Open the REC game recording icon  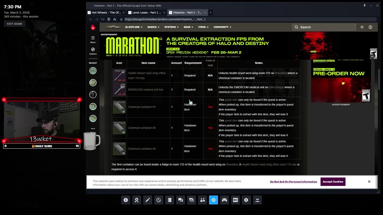pos(235,200)
